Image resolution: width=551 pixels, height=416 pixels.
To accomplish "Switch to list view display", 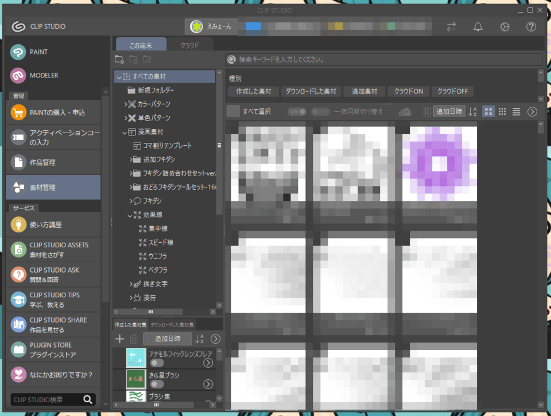I will tap(516, 112).
